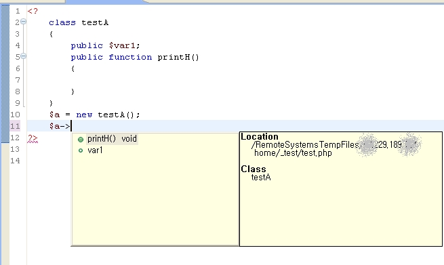Viewport: 444px width, 265px height.
Task: Collapse the printH function fold marker
Action: pyautogui.click(x=24, y=56)
